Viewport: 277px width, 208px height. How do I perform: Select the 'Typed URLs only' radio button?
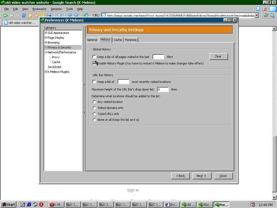(x=94, y=114)
